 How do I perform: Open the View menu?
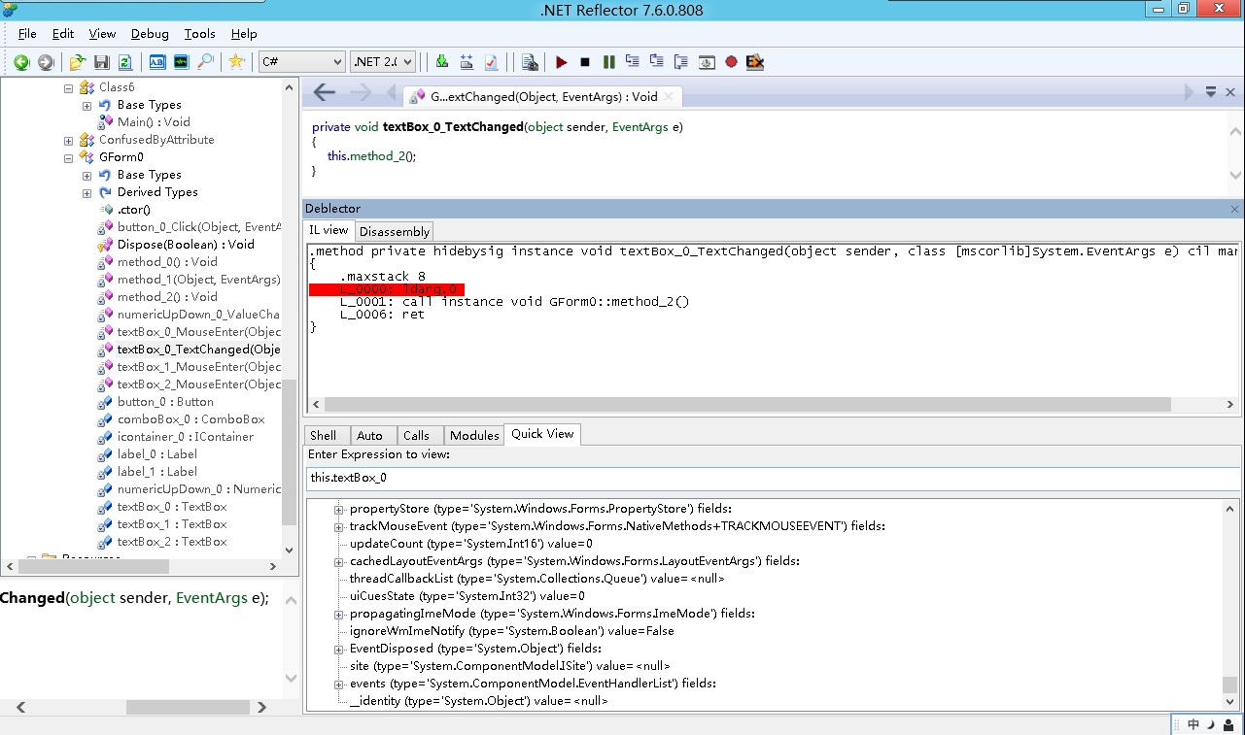pos(102,33)
